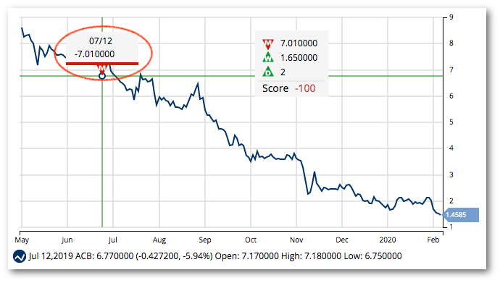The image size is (500, 283).
Task: Click the Aug label on time axis
Action: tap(159, 240)
